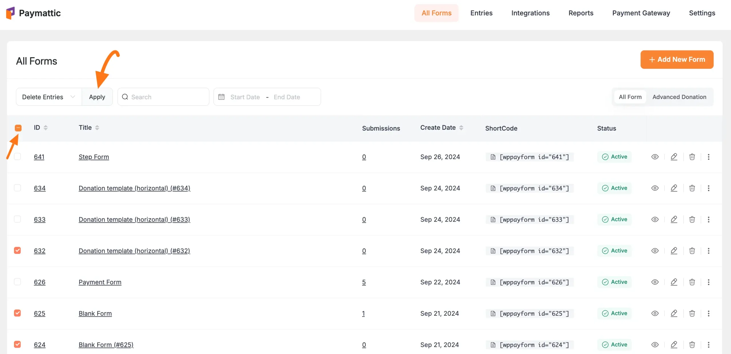Sort the table by ID column
The image size is (731, 354).
45,128
